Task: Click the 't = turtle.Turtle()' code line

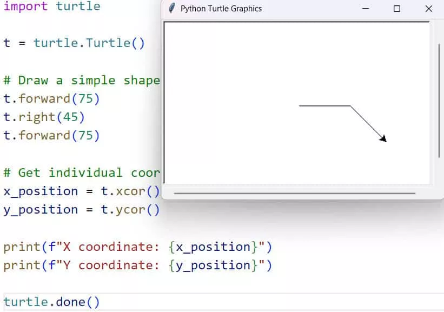Action: pyautogui.click(x=74, y=43)
